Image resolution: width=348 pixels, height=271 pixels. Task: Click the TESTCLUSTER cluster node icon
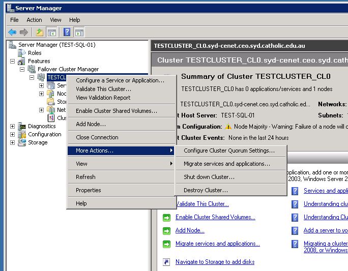tap(41, 77)
